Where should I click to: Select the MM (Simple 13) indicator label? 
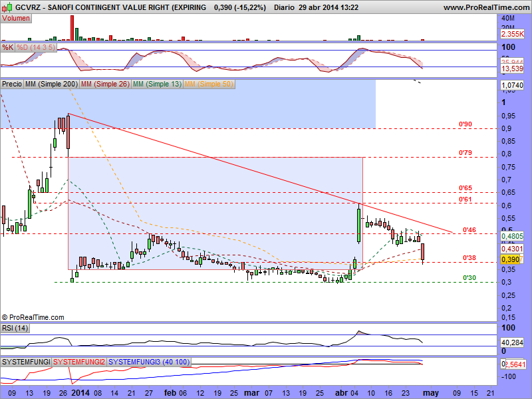coord(157,84)
